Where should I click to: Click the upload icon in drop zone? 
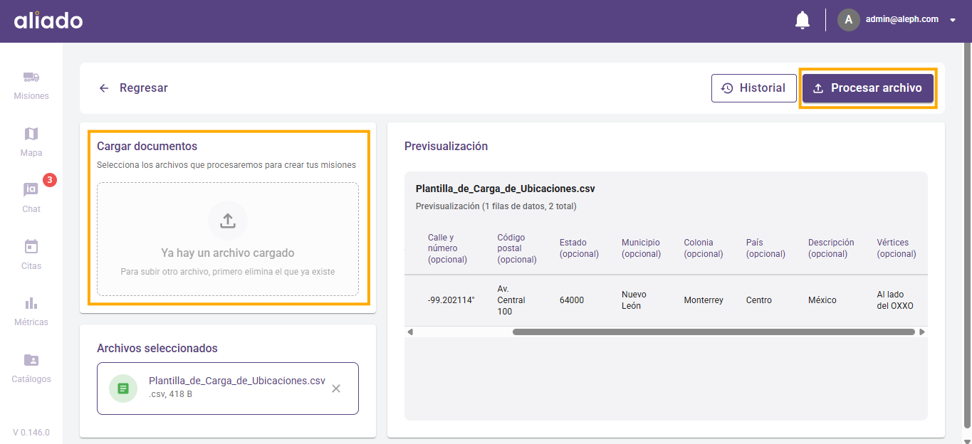click(228, 221)
